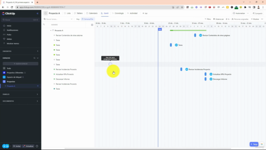This screenshot has width=266, height=150.
Task: Toggle the Yo filter
Action: [x=227, y=19]
